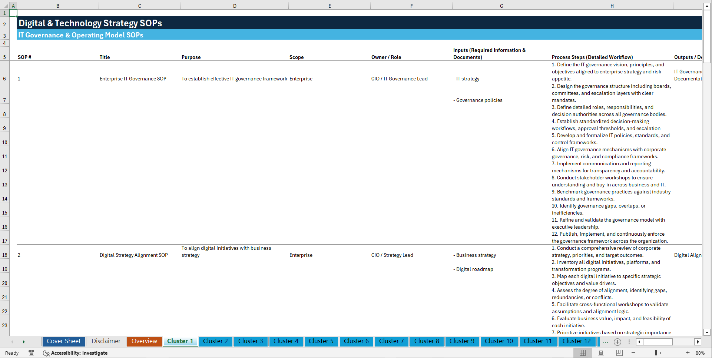Zoom out with the minus button

[x=633, y=353]
